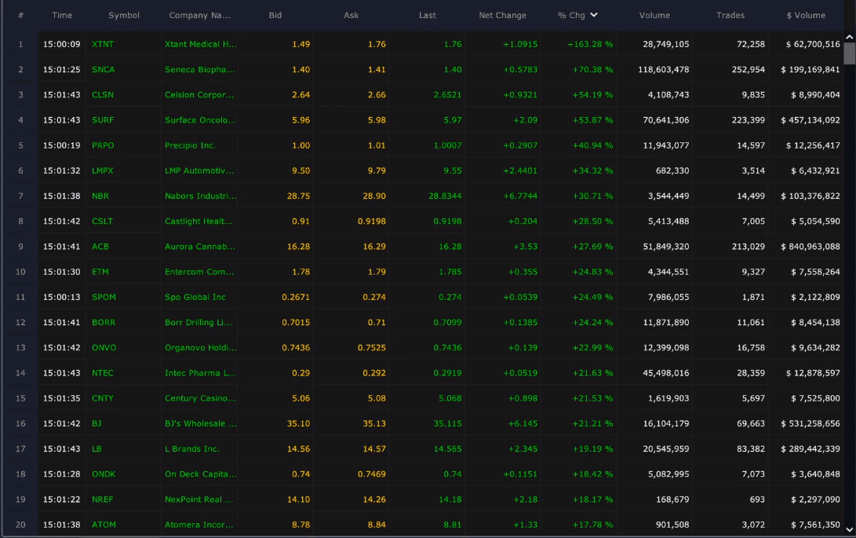Click the Net Change column header
Viewport: 856px width, 538px height.
pyautogui.click(x=502, y=15)
